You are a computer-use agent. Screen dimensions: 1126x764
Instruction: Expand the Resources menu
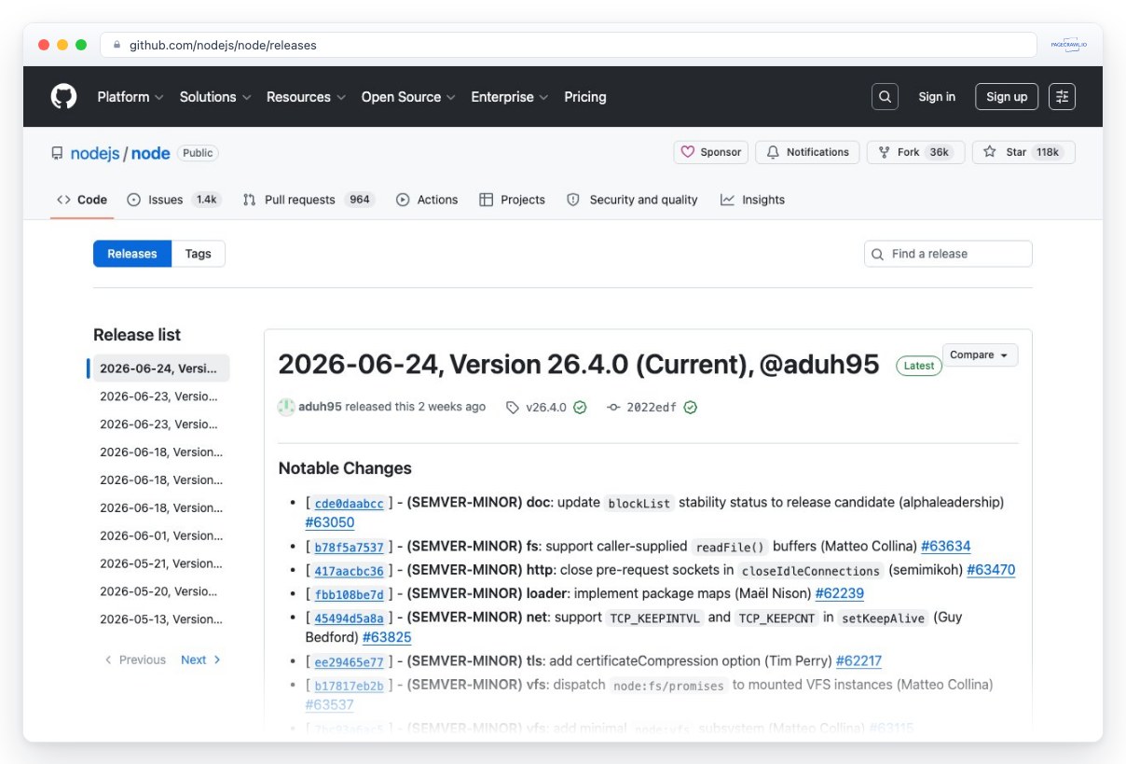coord(306,97)
